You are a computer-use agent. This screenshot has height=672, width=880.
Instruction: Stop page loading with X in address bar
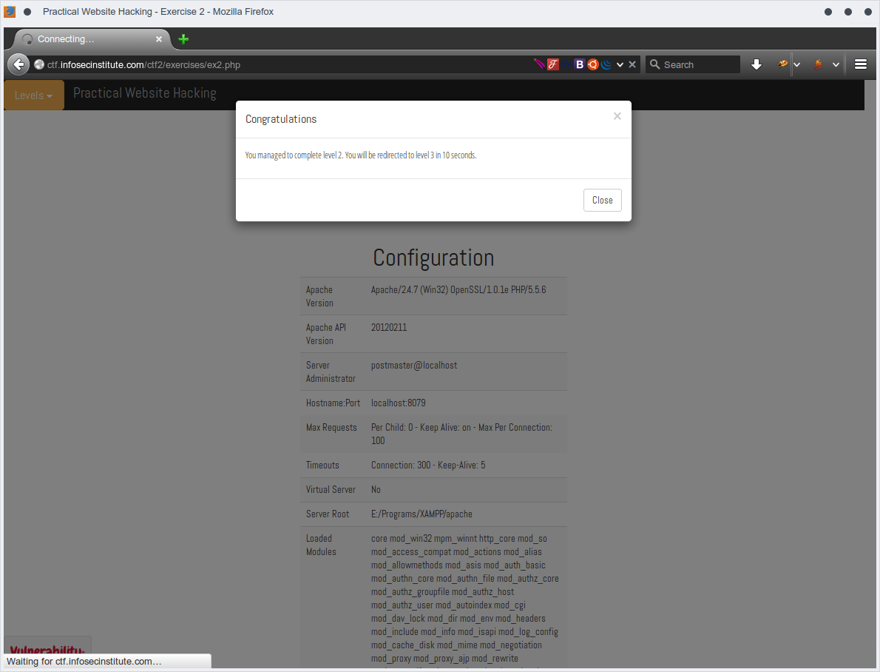(x=632, y=64)
